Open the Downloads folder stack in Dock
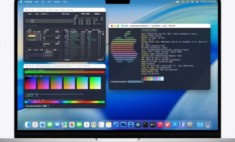 (200, 124)
